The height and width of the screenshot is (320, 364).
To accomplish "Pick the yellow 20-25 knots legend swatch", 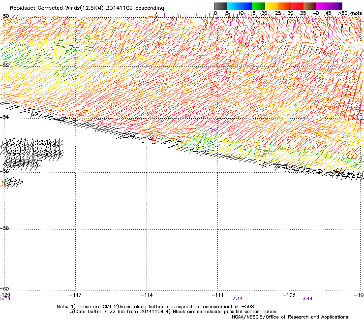I will point(272,6).
